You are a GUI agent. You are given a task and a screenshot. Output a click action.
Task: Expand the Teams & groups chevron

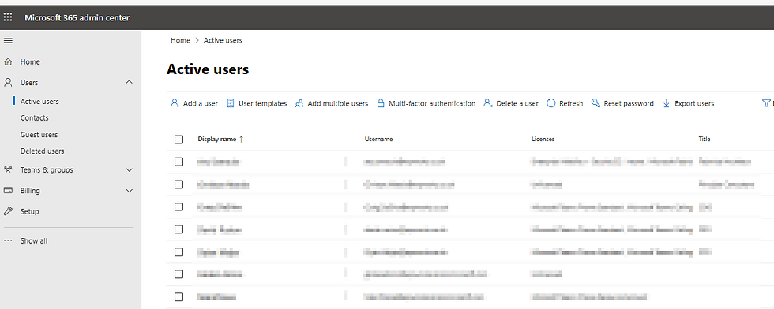(x=130, y=170)
